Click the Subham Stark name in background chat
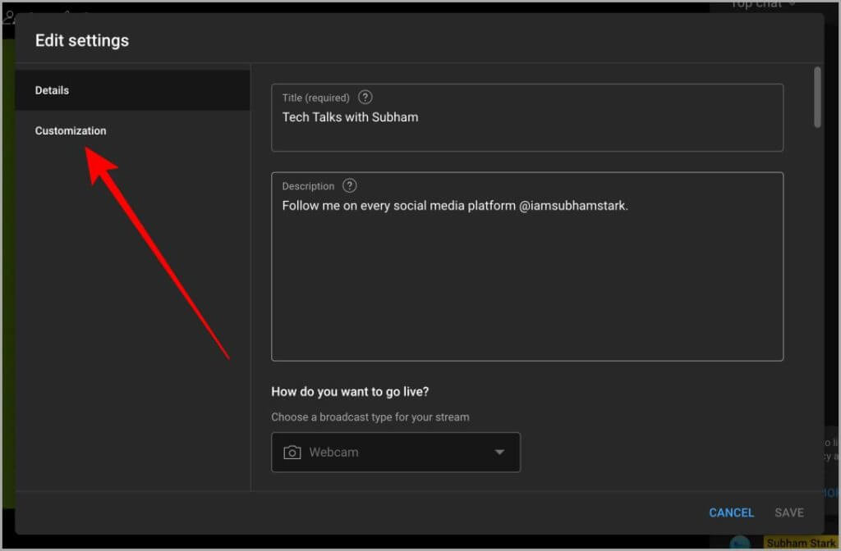The image size is (841, 551). (x=800, y=543)
